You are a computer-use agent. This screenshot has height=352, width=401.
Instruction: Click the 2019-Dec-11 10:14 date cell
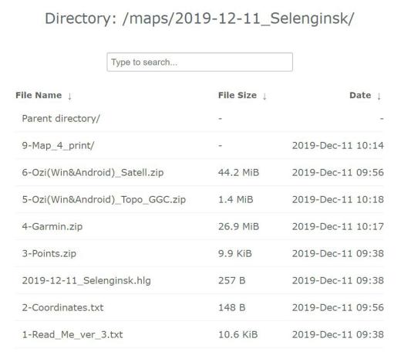[338, 146]
